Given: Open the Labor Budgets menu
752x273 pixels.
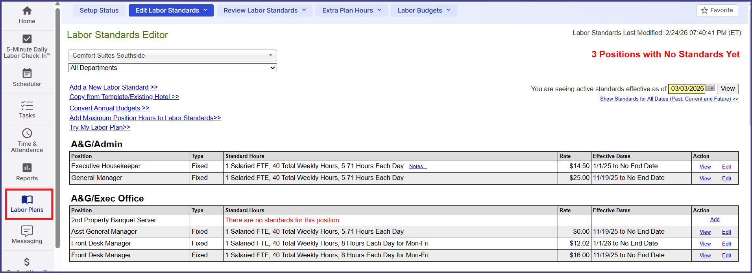Looking at the screenshot, I should point(423,11).
